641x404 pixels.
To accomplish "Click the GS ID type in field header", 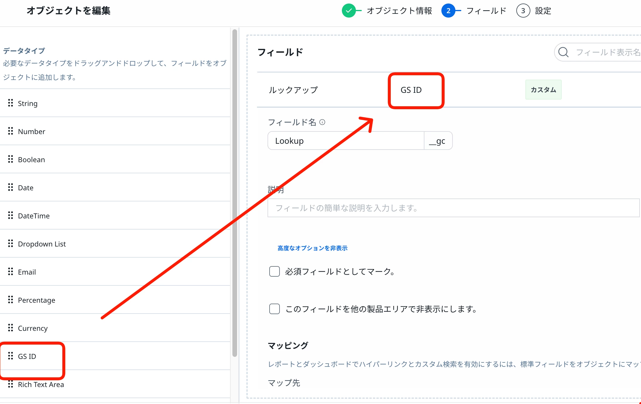I will pyautogui.click(x=411, y=90).
